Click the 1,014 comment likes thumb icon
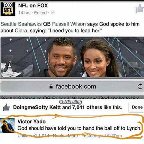This screenshot has height=144, width=144. [36, 136]
